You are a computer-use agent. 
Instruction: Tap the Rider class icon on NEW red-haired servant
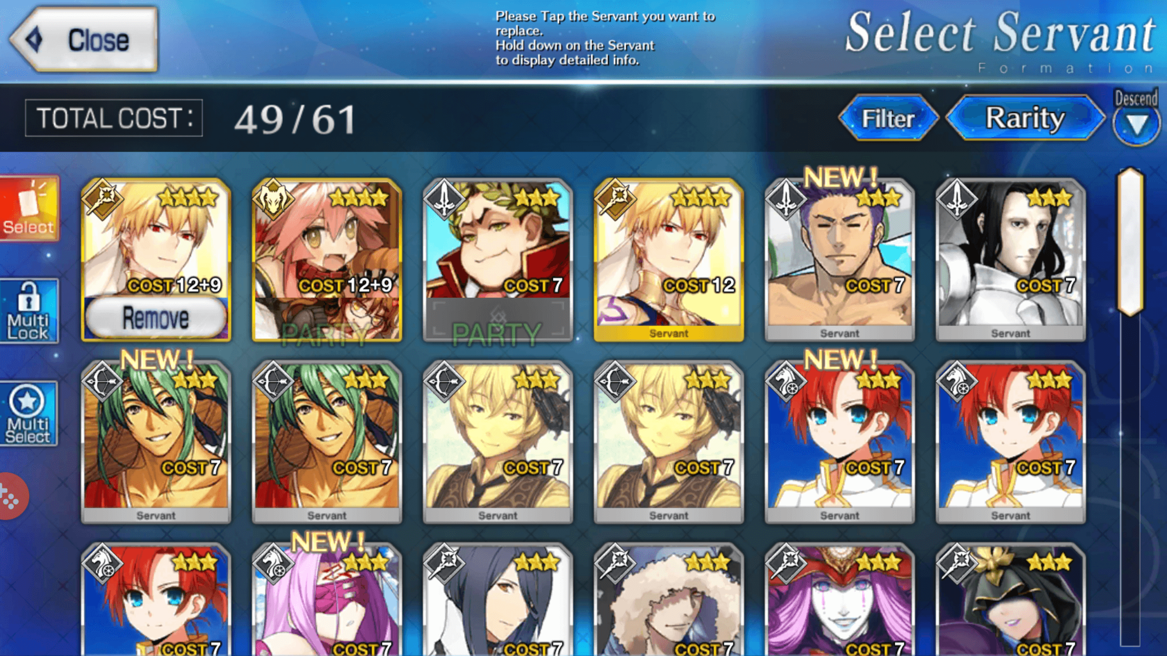tap(786, 382)
